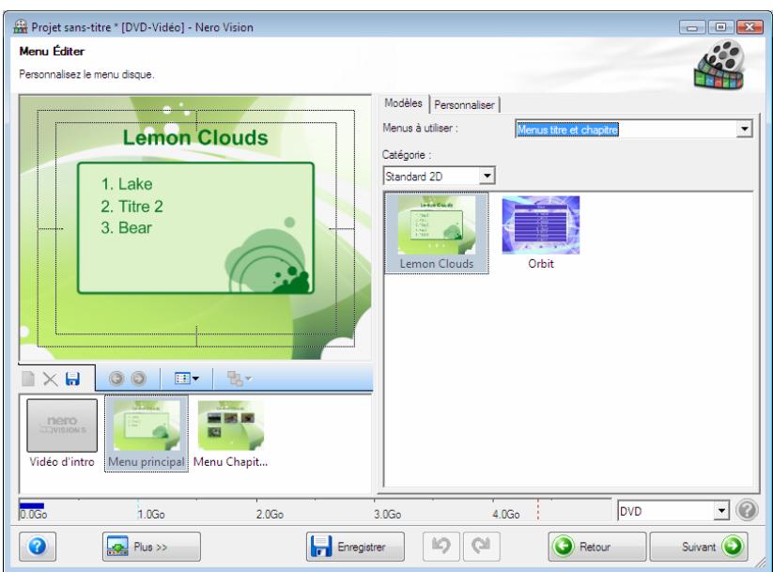Click the blue disc usage bar
Screen dimensions: 773x572
32,505
